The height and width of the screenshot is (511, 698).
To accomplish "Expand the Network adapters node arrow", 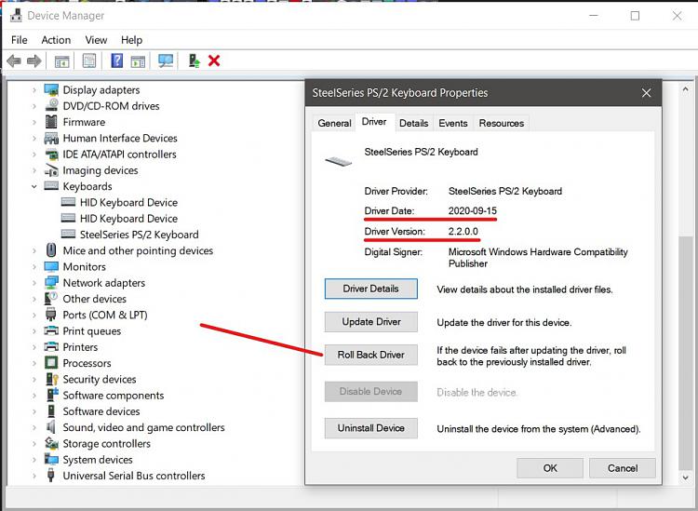I will (x=34, y=283).
